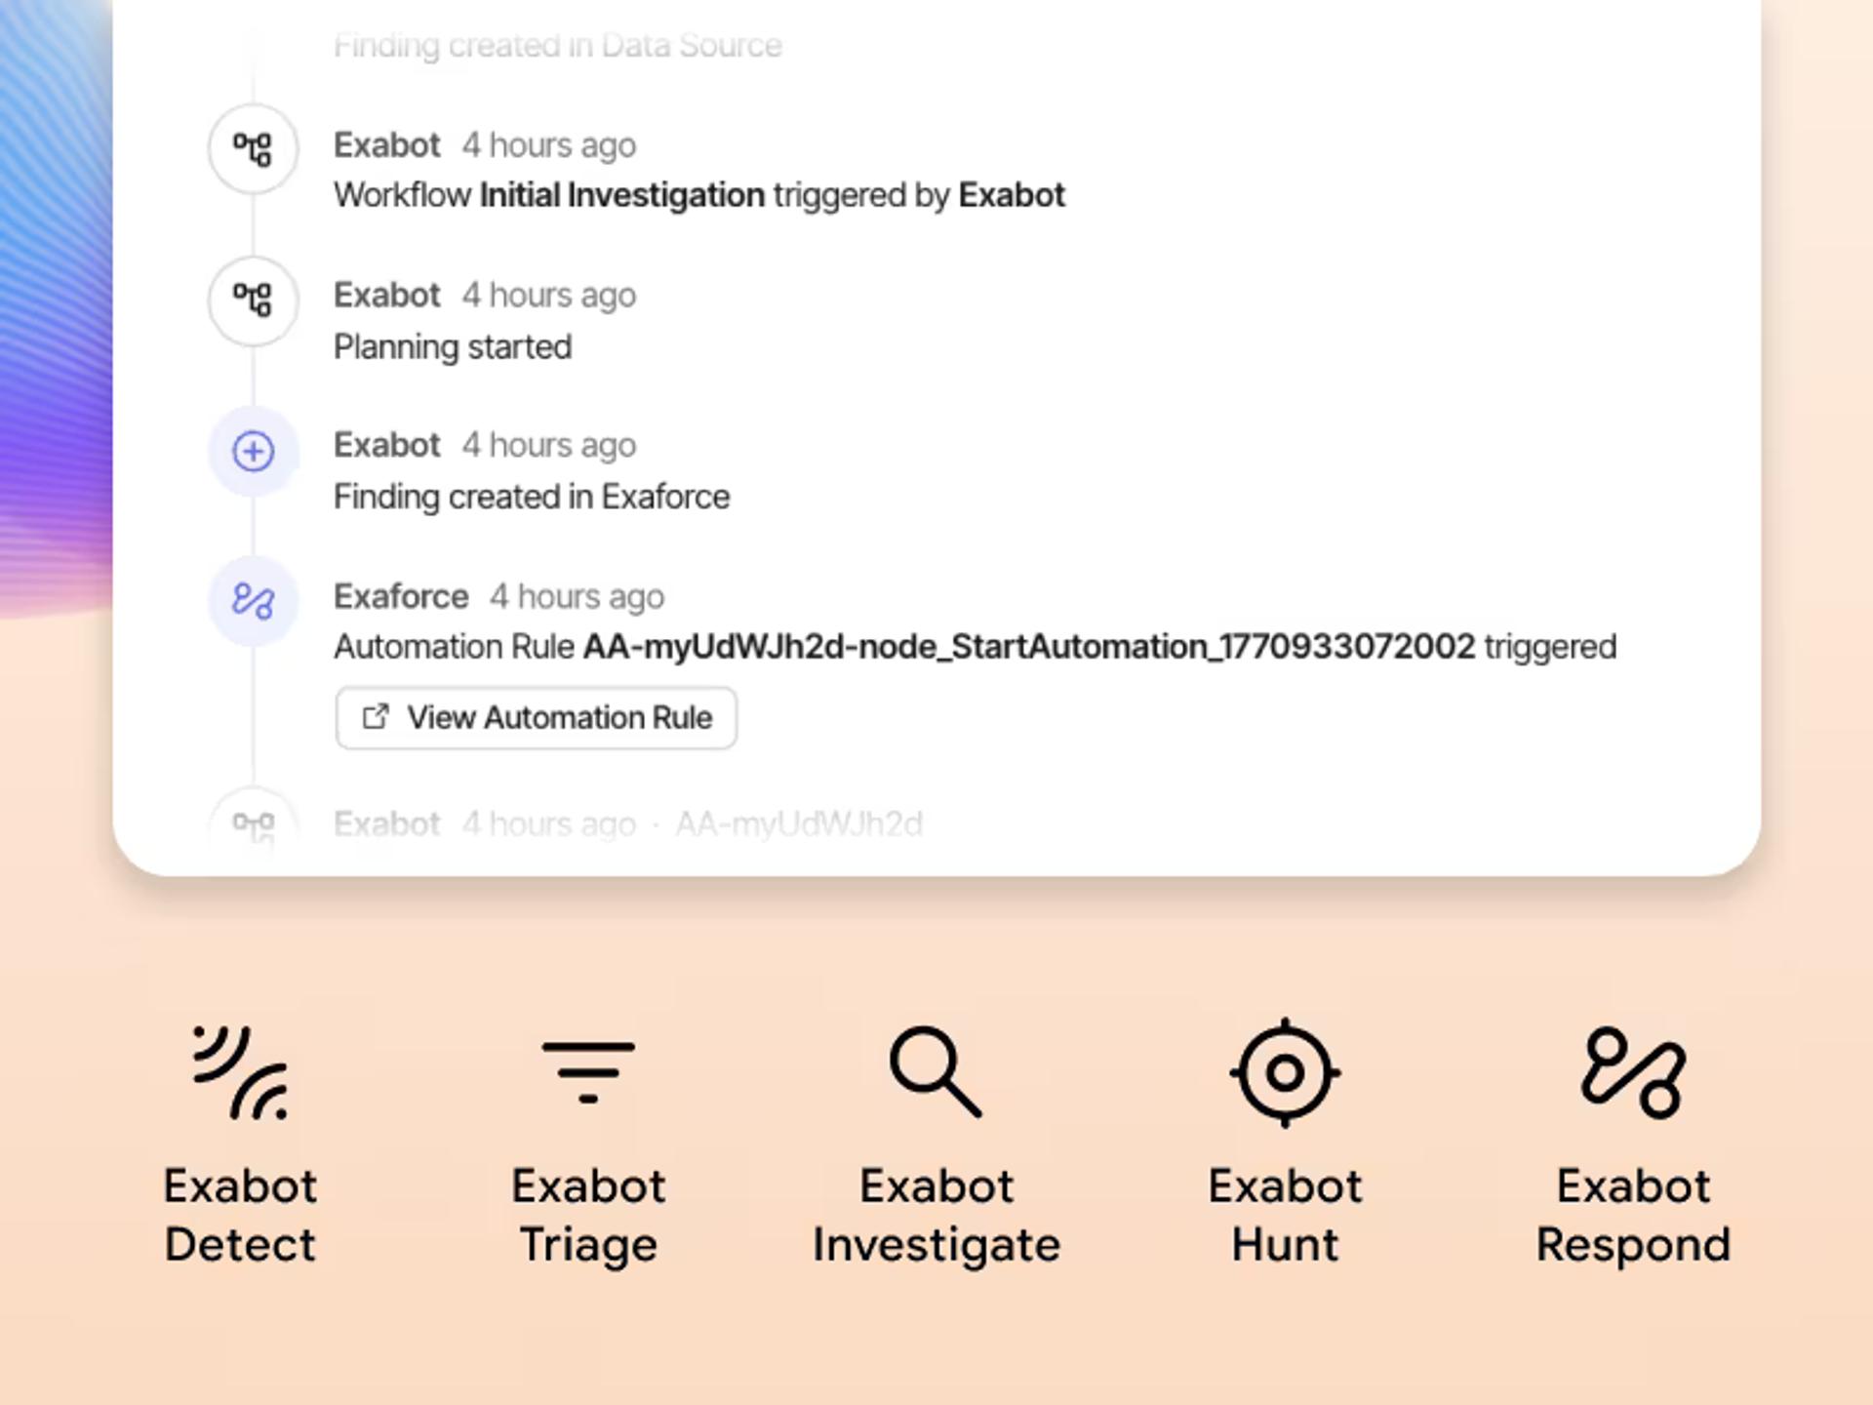Click the plus circle icon for Finding created in Exaforce

click(x=253, y=451)
